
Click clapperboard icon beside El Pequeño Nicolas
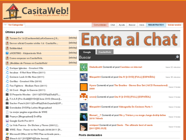(7, 95)
